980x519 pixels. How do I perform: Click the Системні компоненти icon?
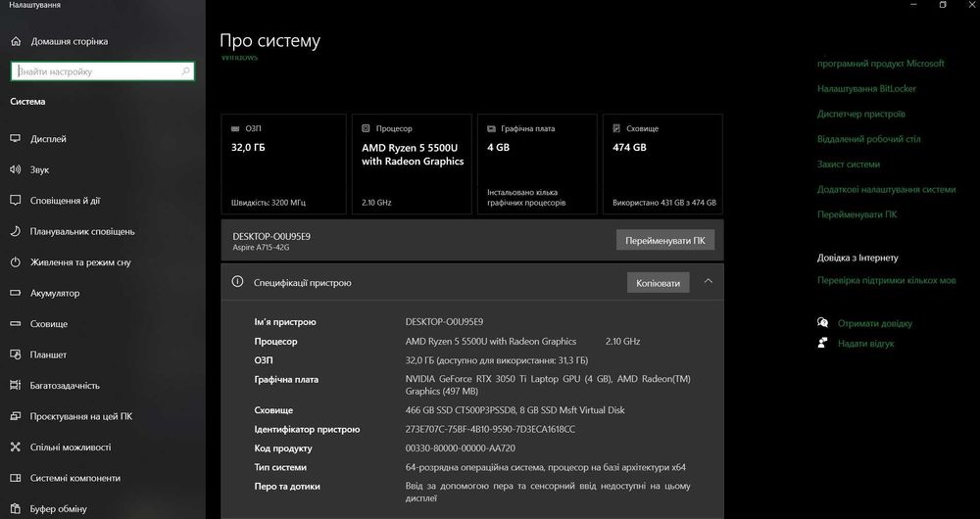16,478
